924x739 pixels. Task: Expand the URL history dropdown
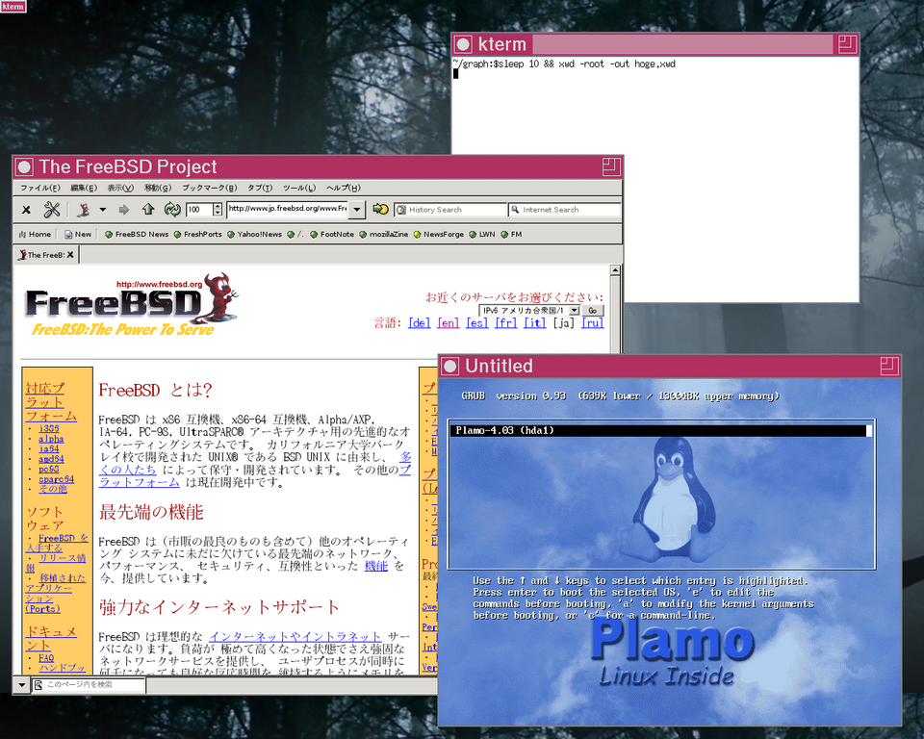pyautogui.click(x=357, y=209)
